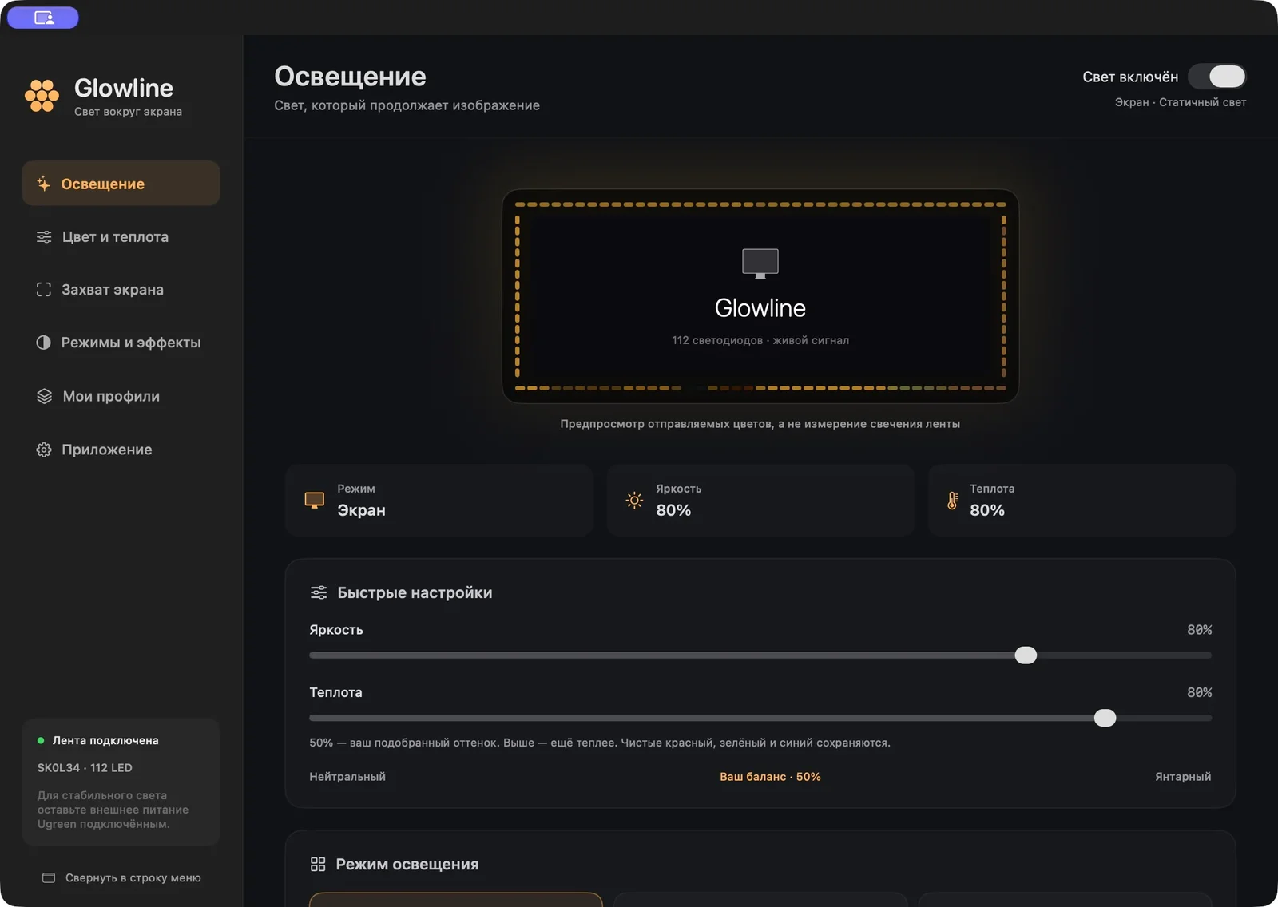Click the Предпросмотр отправляемых цветов caption

760,424
